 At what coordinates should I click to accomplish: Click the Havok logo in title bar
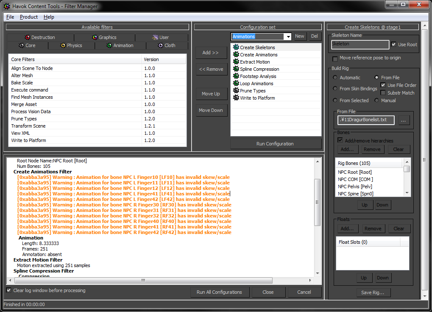coord(7,6)
